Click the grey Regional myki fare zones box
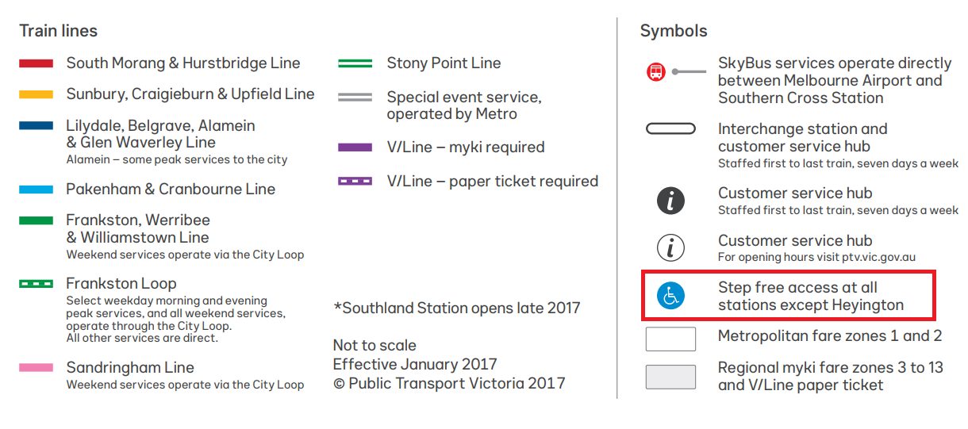 pos(670,377)
